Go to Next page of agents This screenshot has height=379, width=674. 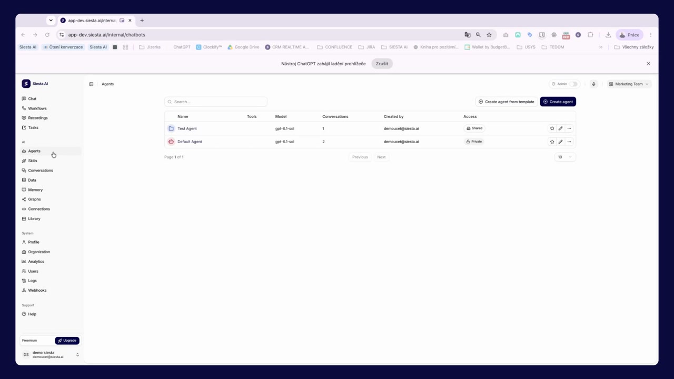click(x=381, y=157)
